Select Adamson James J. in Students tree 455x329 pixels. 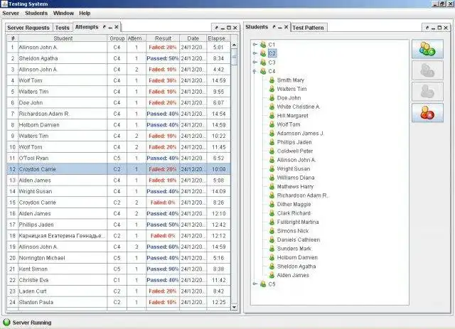(300, 133)
